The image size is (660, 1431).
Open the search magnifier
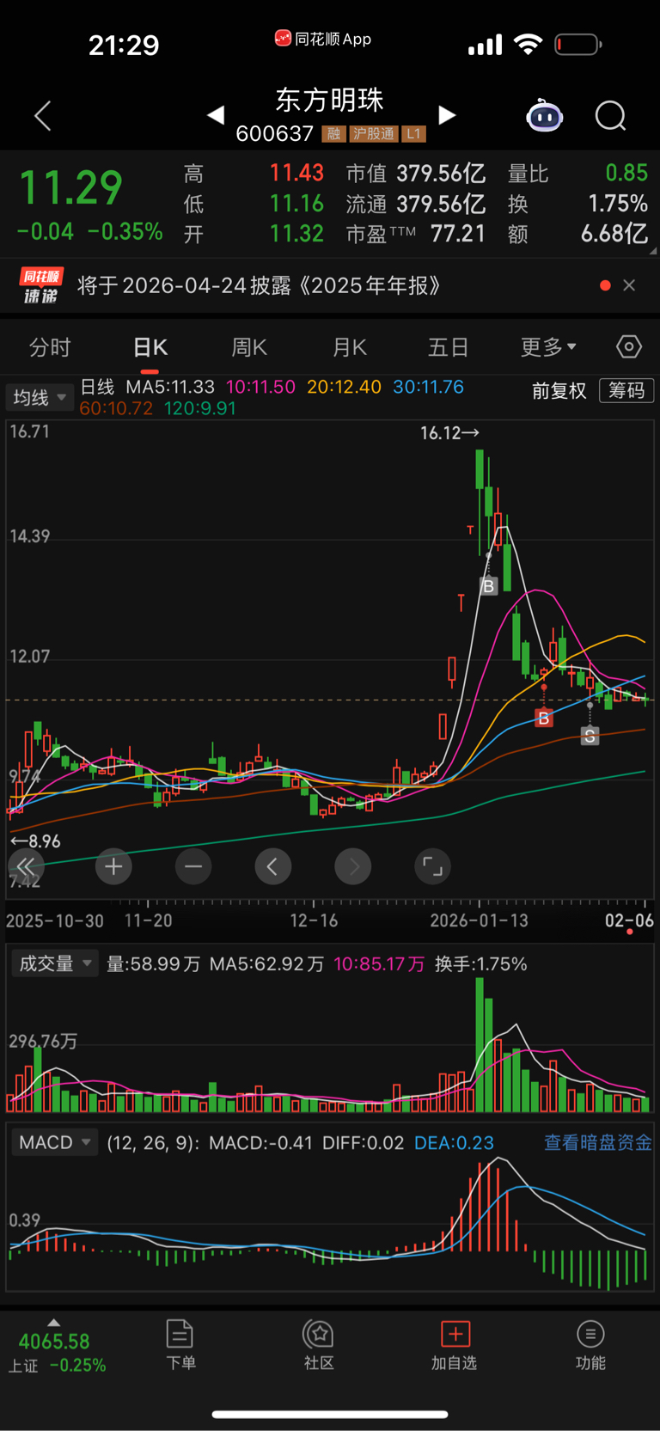[611, 115]
